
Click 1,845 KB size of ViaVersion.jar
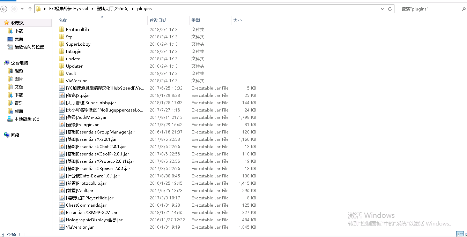247,227
